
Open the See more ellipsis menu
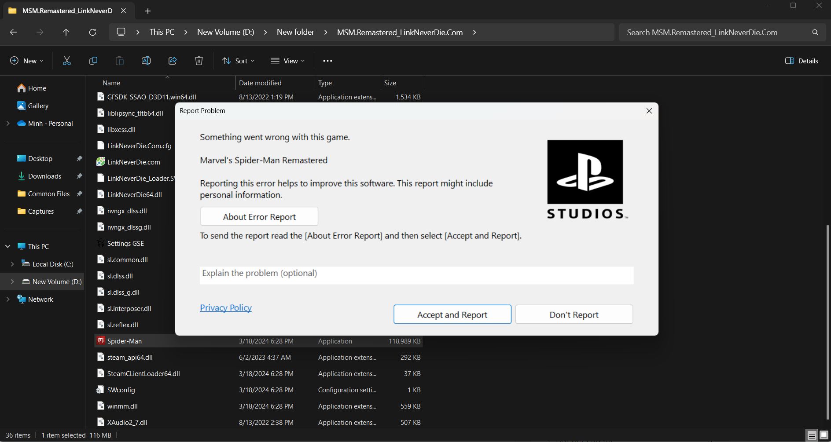tap(327, 61)
